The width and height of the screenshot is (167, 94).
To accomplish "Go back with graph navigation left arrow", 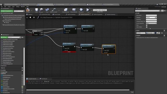I will 30,17.
